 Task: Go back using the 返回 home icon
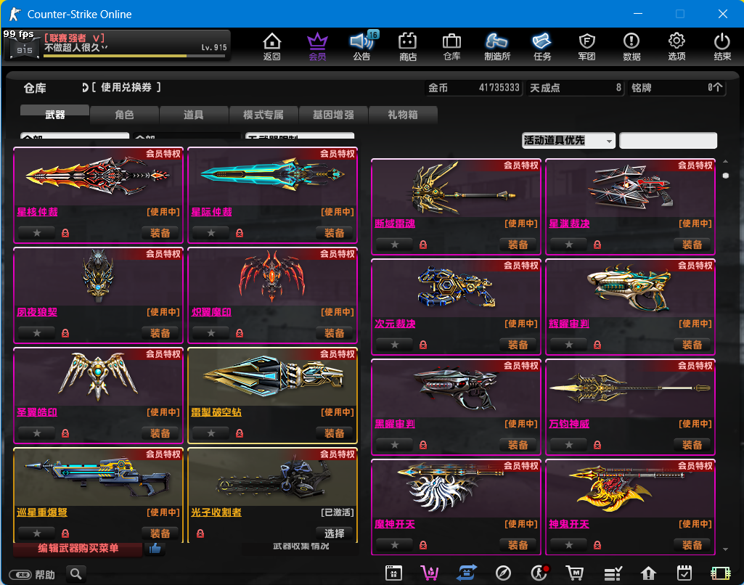pyautogui.click(x=272, y=46)
